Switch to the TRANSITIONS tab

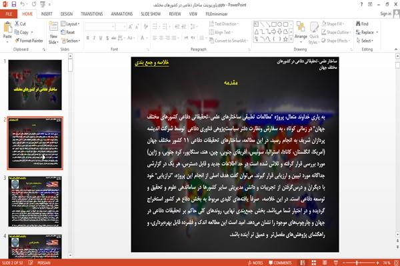(x=92, y=14)
